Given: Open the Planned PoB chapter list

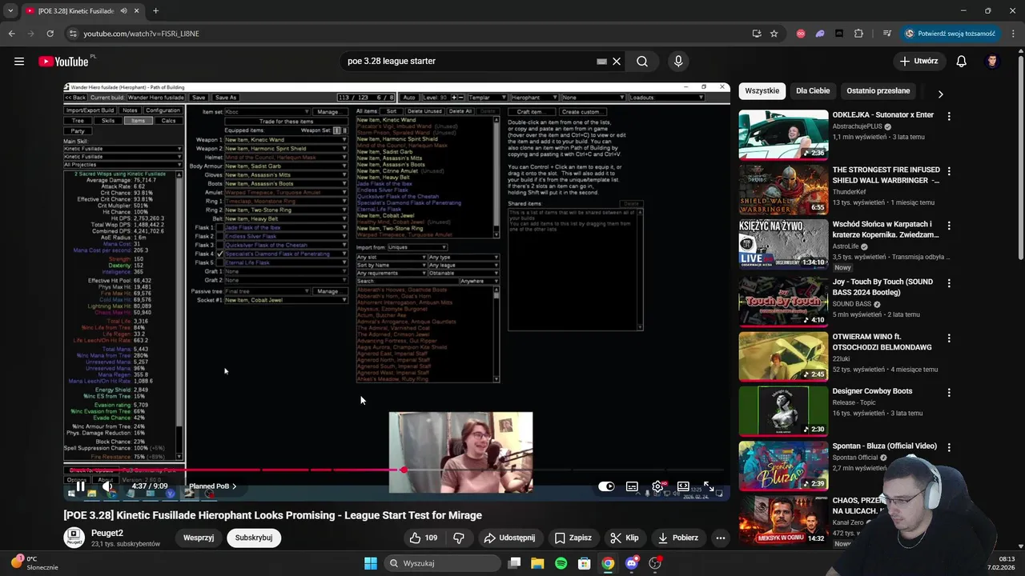Looking at the screenshot, I should (x=213, y=486).
